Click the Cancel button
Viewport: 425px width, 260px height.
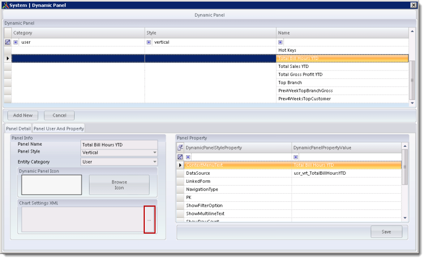point(59,115)
